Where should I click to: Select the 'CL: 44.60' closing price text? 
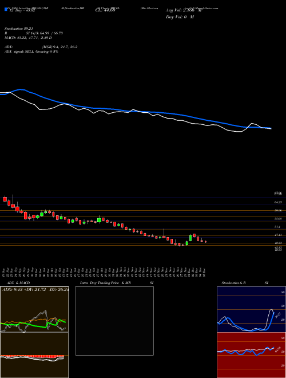click(x=105, y=10)
